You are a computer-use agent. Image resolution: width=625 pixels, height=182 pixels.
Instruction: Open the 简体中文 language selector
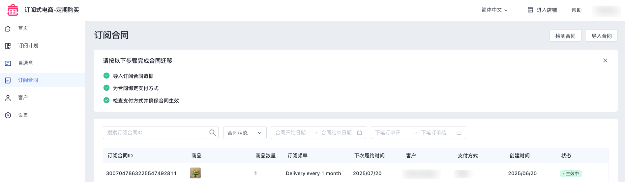pyautogui.click(x=494, y=10)
